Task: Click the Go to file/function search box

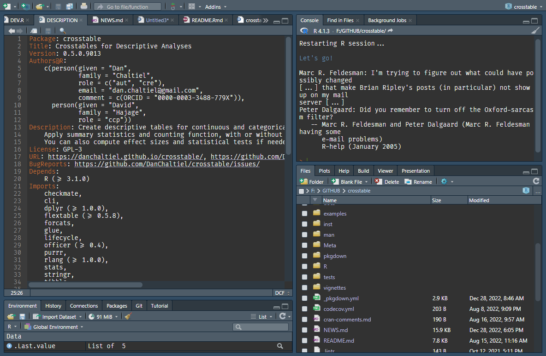Action: point(127,7)
